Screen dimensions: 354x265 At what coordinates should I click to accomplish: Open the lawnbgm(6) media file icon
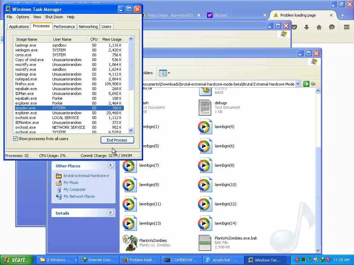click(x=205, y=146)
